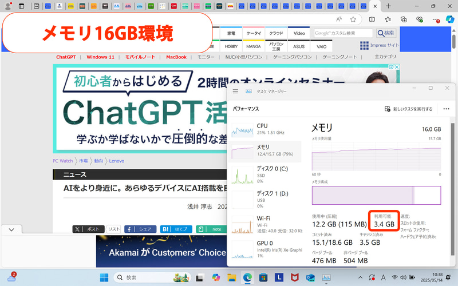This screenshot has height=286, width=458.
Task: Expand the collapsed panel chevron at page bottom-left
Action: click(x=11, y=230)
